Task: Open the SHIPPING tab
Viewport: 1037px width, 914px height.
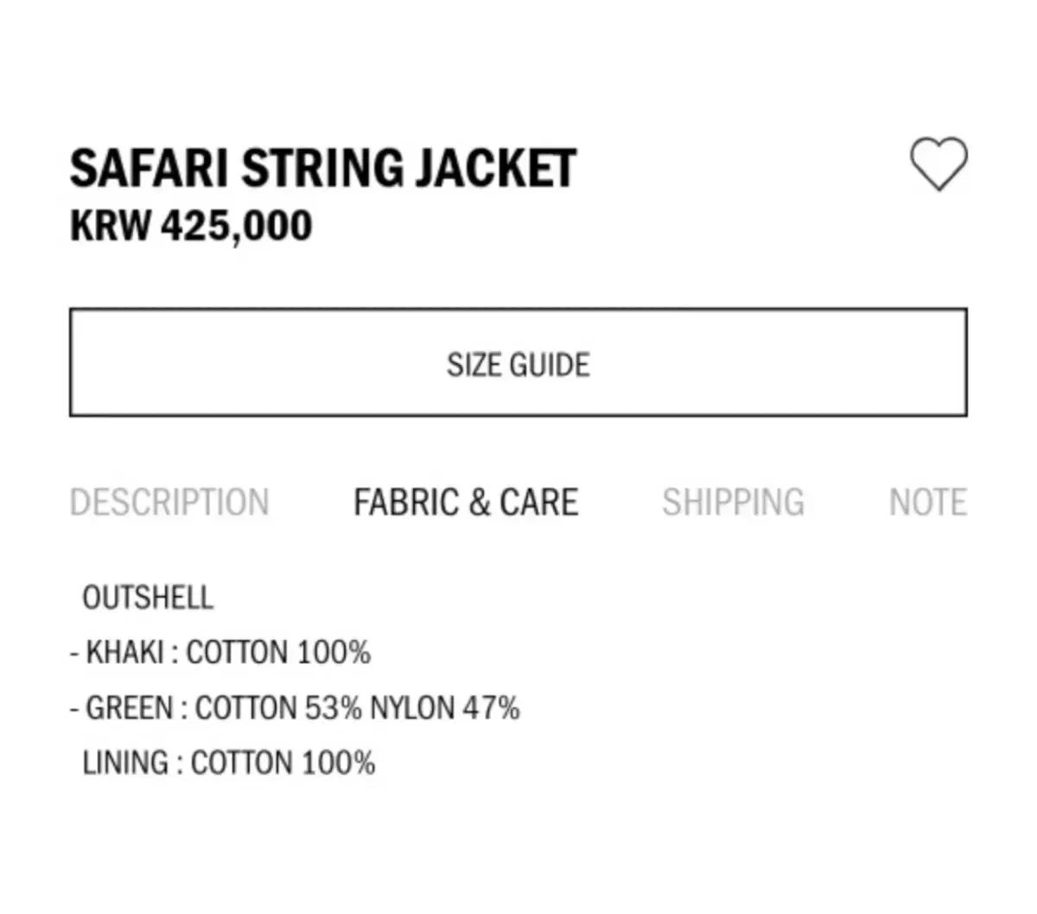Action: [x=733, y=502]
